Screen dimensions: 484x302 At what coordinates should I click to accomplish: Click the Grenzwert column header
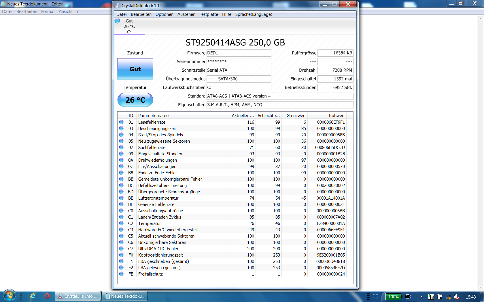[x=295, y=115]
